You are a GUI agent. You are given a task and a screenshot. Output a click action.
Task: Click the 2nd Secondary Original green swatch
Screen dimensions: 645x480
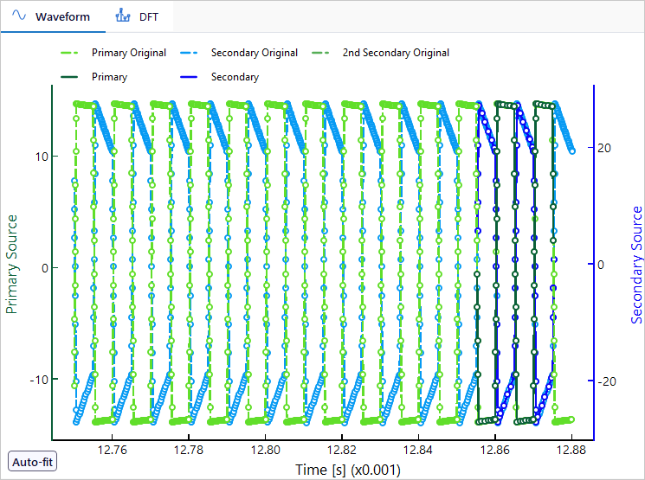tap(320, 53)
